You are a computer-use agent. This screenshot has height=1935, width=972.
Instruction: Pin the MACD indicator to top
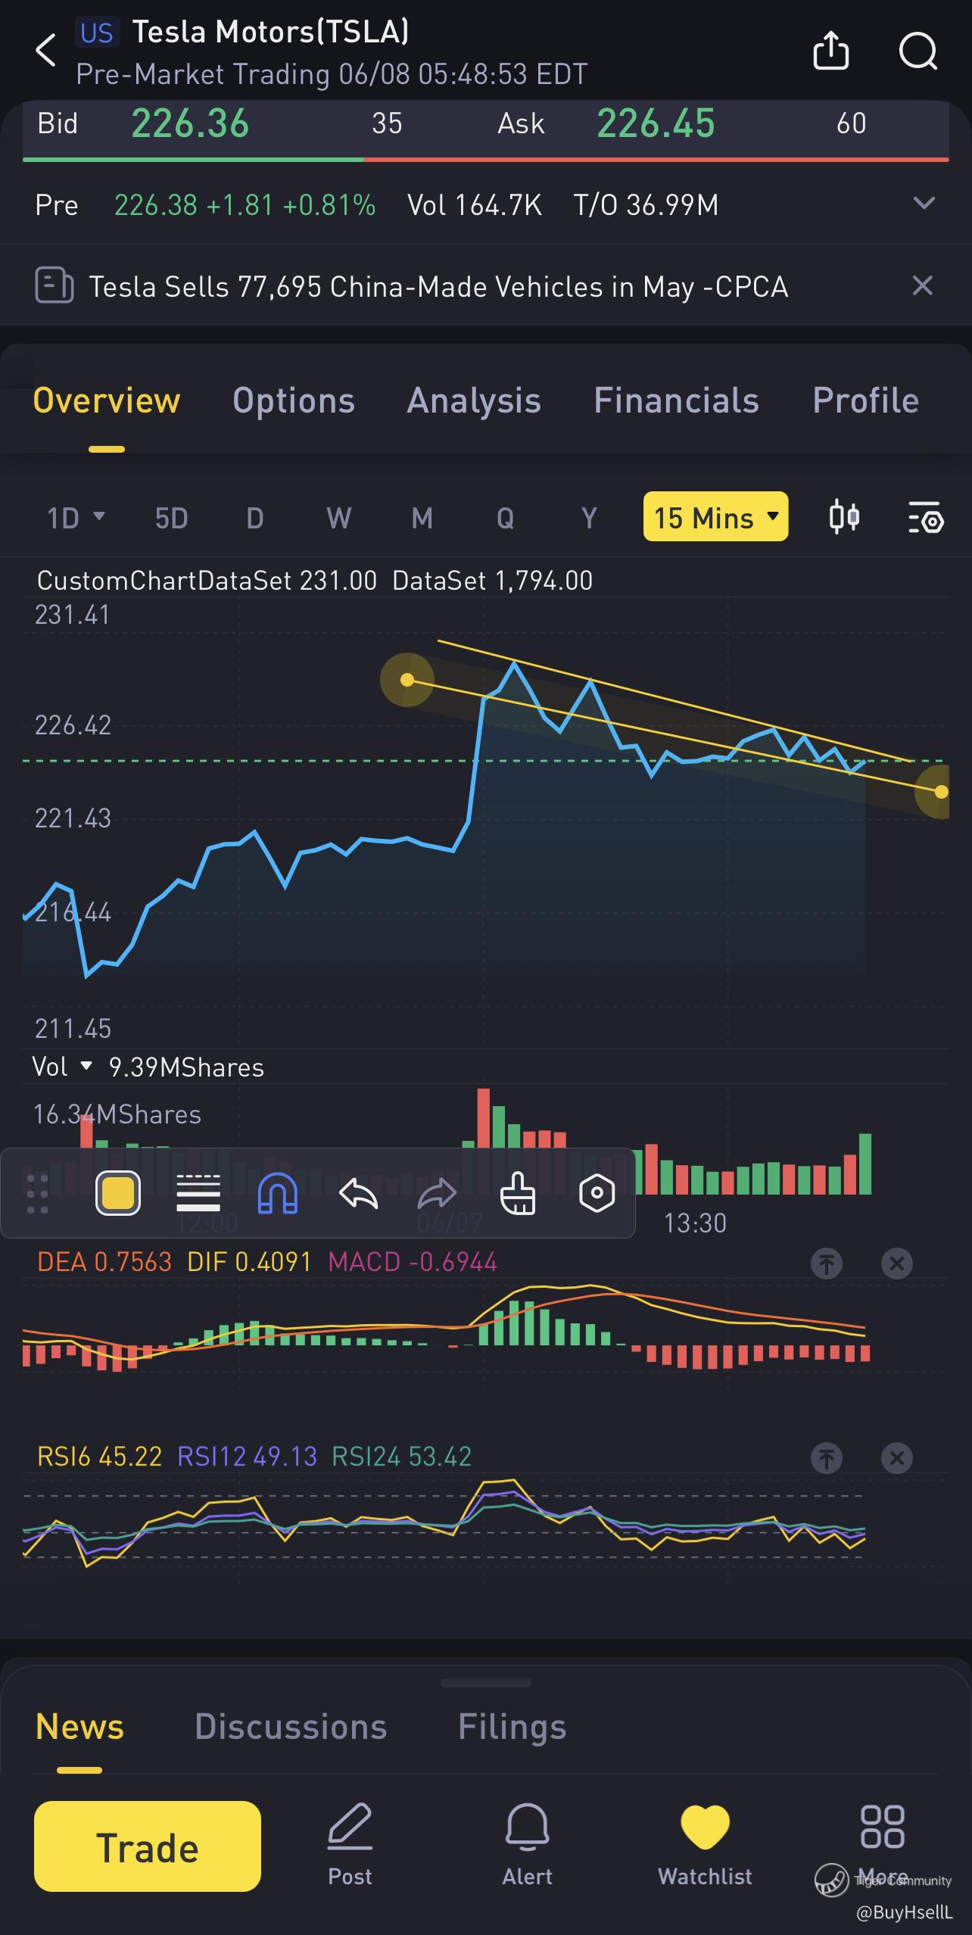click(x=826, y=1263)
